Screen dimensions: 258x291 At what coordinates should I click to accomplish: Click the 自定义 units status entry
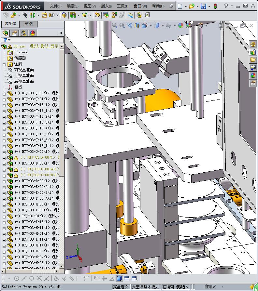click(210, 287)
